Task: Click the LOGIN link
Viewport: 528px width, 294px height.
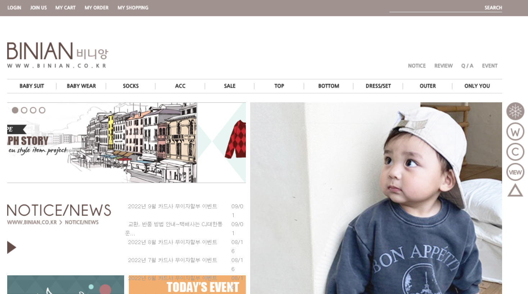Action: coord(14,8)
